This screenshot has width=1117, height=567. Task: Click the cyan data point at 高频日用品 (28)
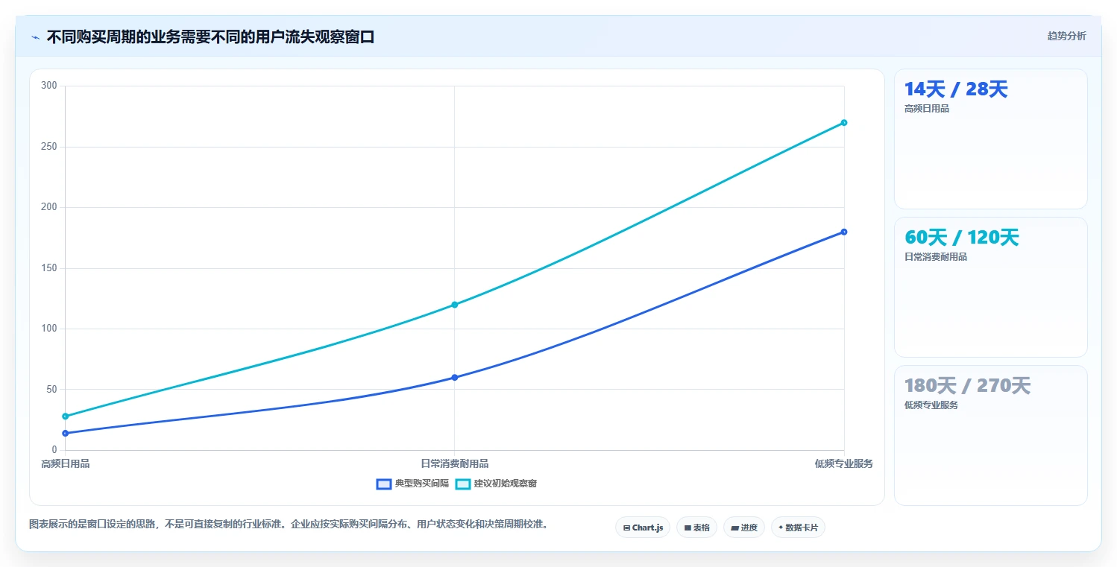pyautogui.click(x=66, y=416)
